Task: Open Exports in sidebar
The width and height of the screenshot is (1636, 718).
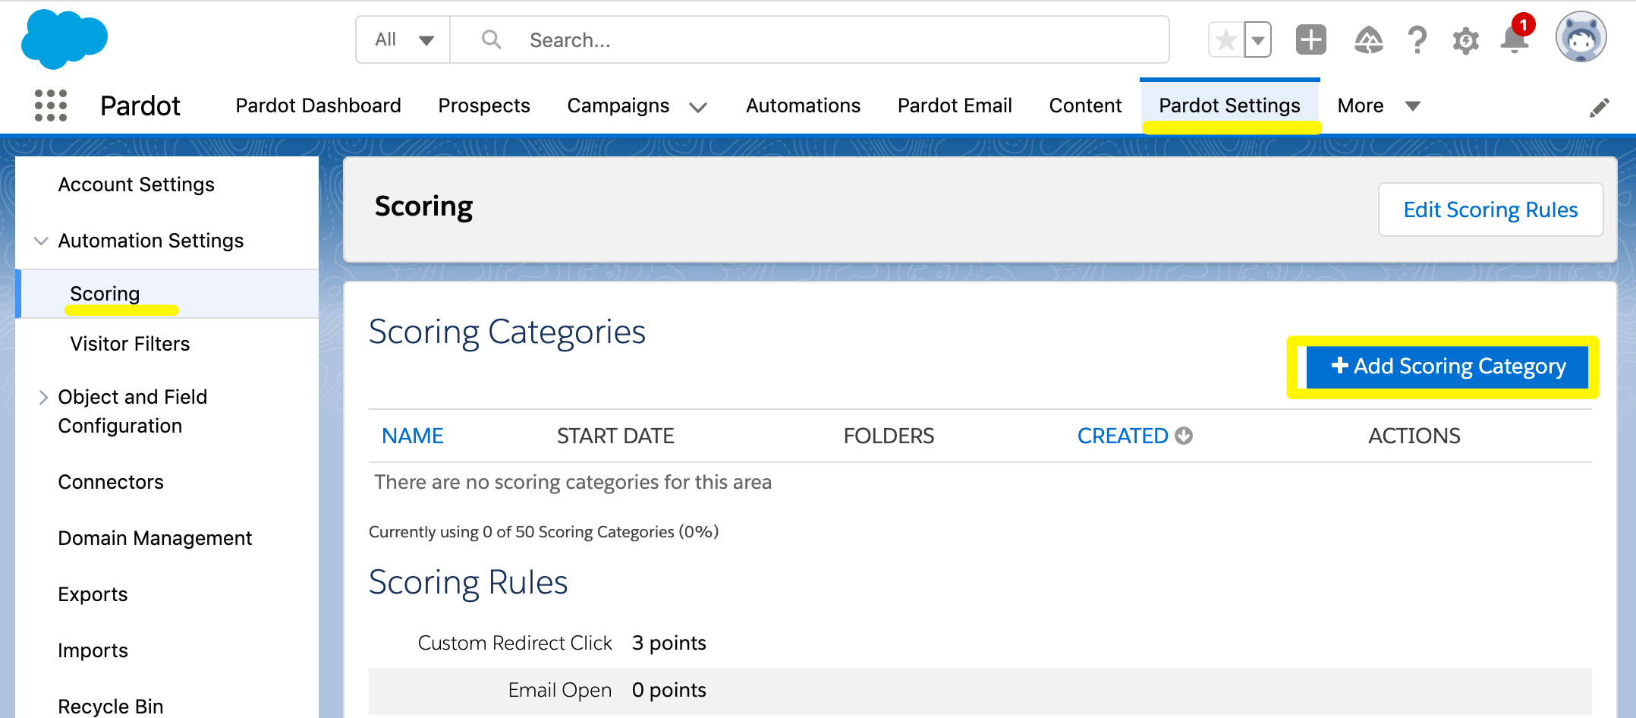Action: 93,594
